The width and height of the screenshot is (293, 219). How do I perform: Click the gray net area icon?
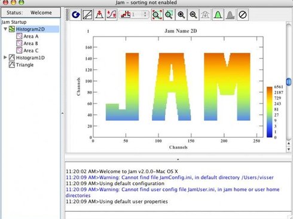click(x=230, y=14)
